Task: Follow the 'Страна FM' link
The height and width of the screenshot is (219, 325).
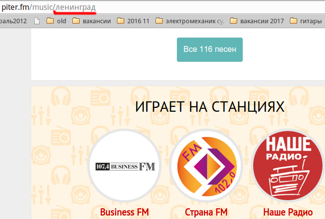Action: (x=206, y=212)
